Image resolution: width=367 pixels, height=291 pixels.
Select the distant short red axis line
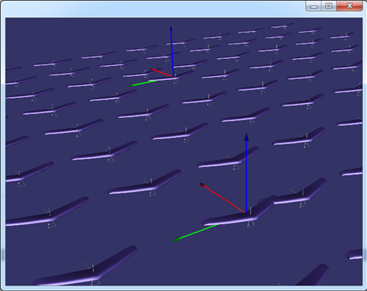(x=161, y=72)
